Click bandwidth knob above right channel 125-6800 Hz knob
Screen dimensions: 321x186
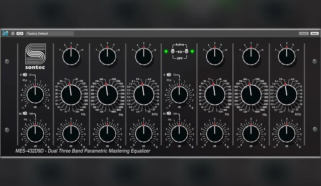coord(251,56)
